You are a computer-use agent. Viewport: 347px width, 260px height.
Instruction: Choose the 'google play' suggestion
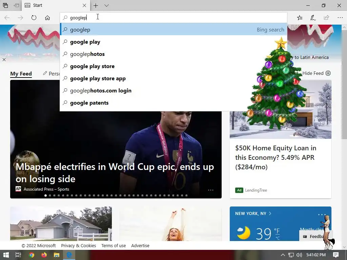(x=173, y=42)
